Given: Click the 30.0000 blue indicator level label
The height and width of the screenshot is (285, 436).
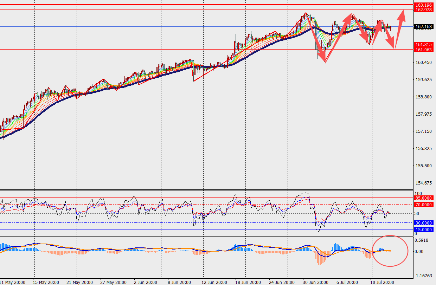Looking at the screenshot, I should [423, 223].
